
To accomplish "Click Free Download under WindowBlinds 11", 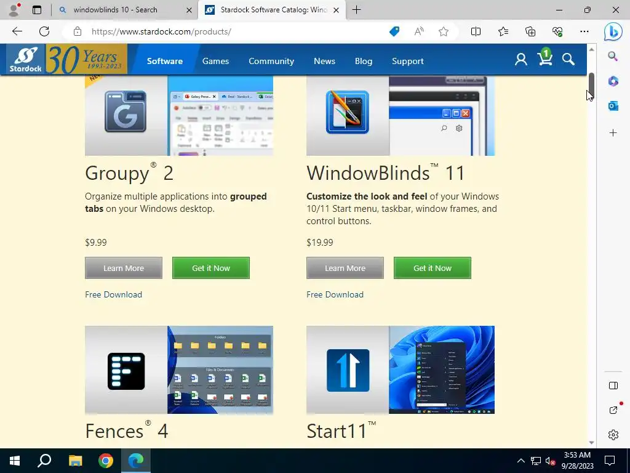I will [335, 294].
